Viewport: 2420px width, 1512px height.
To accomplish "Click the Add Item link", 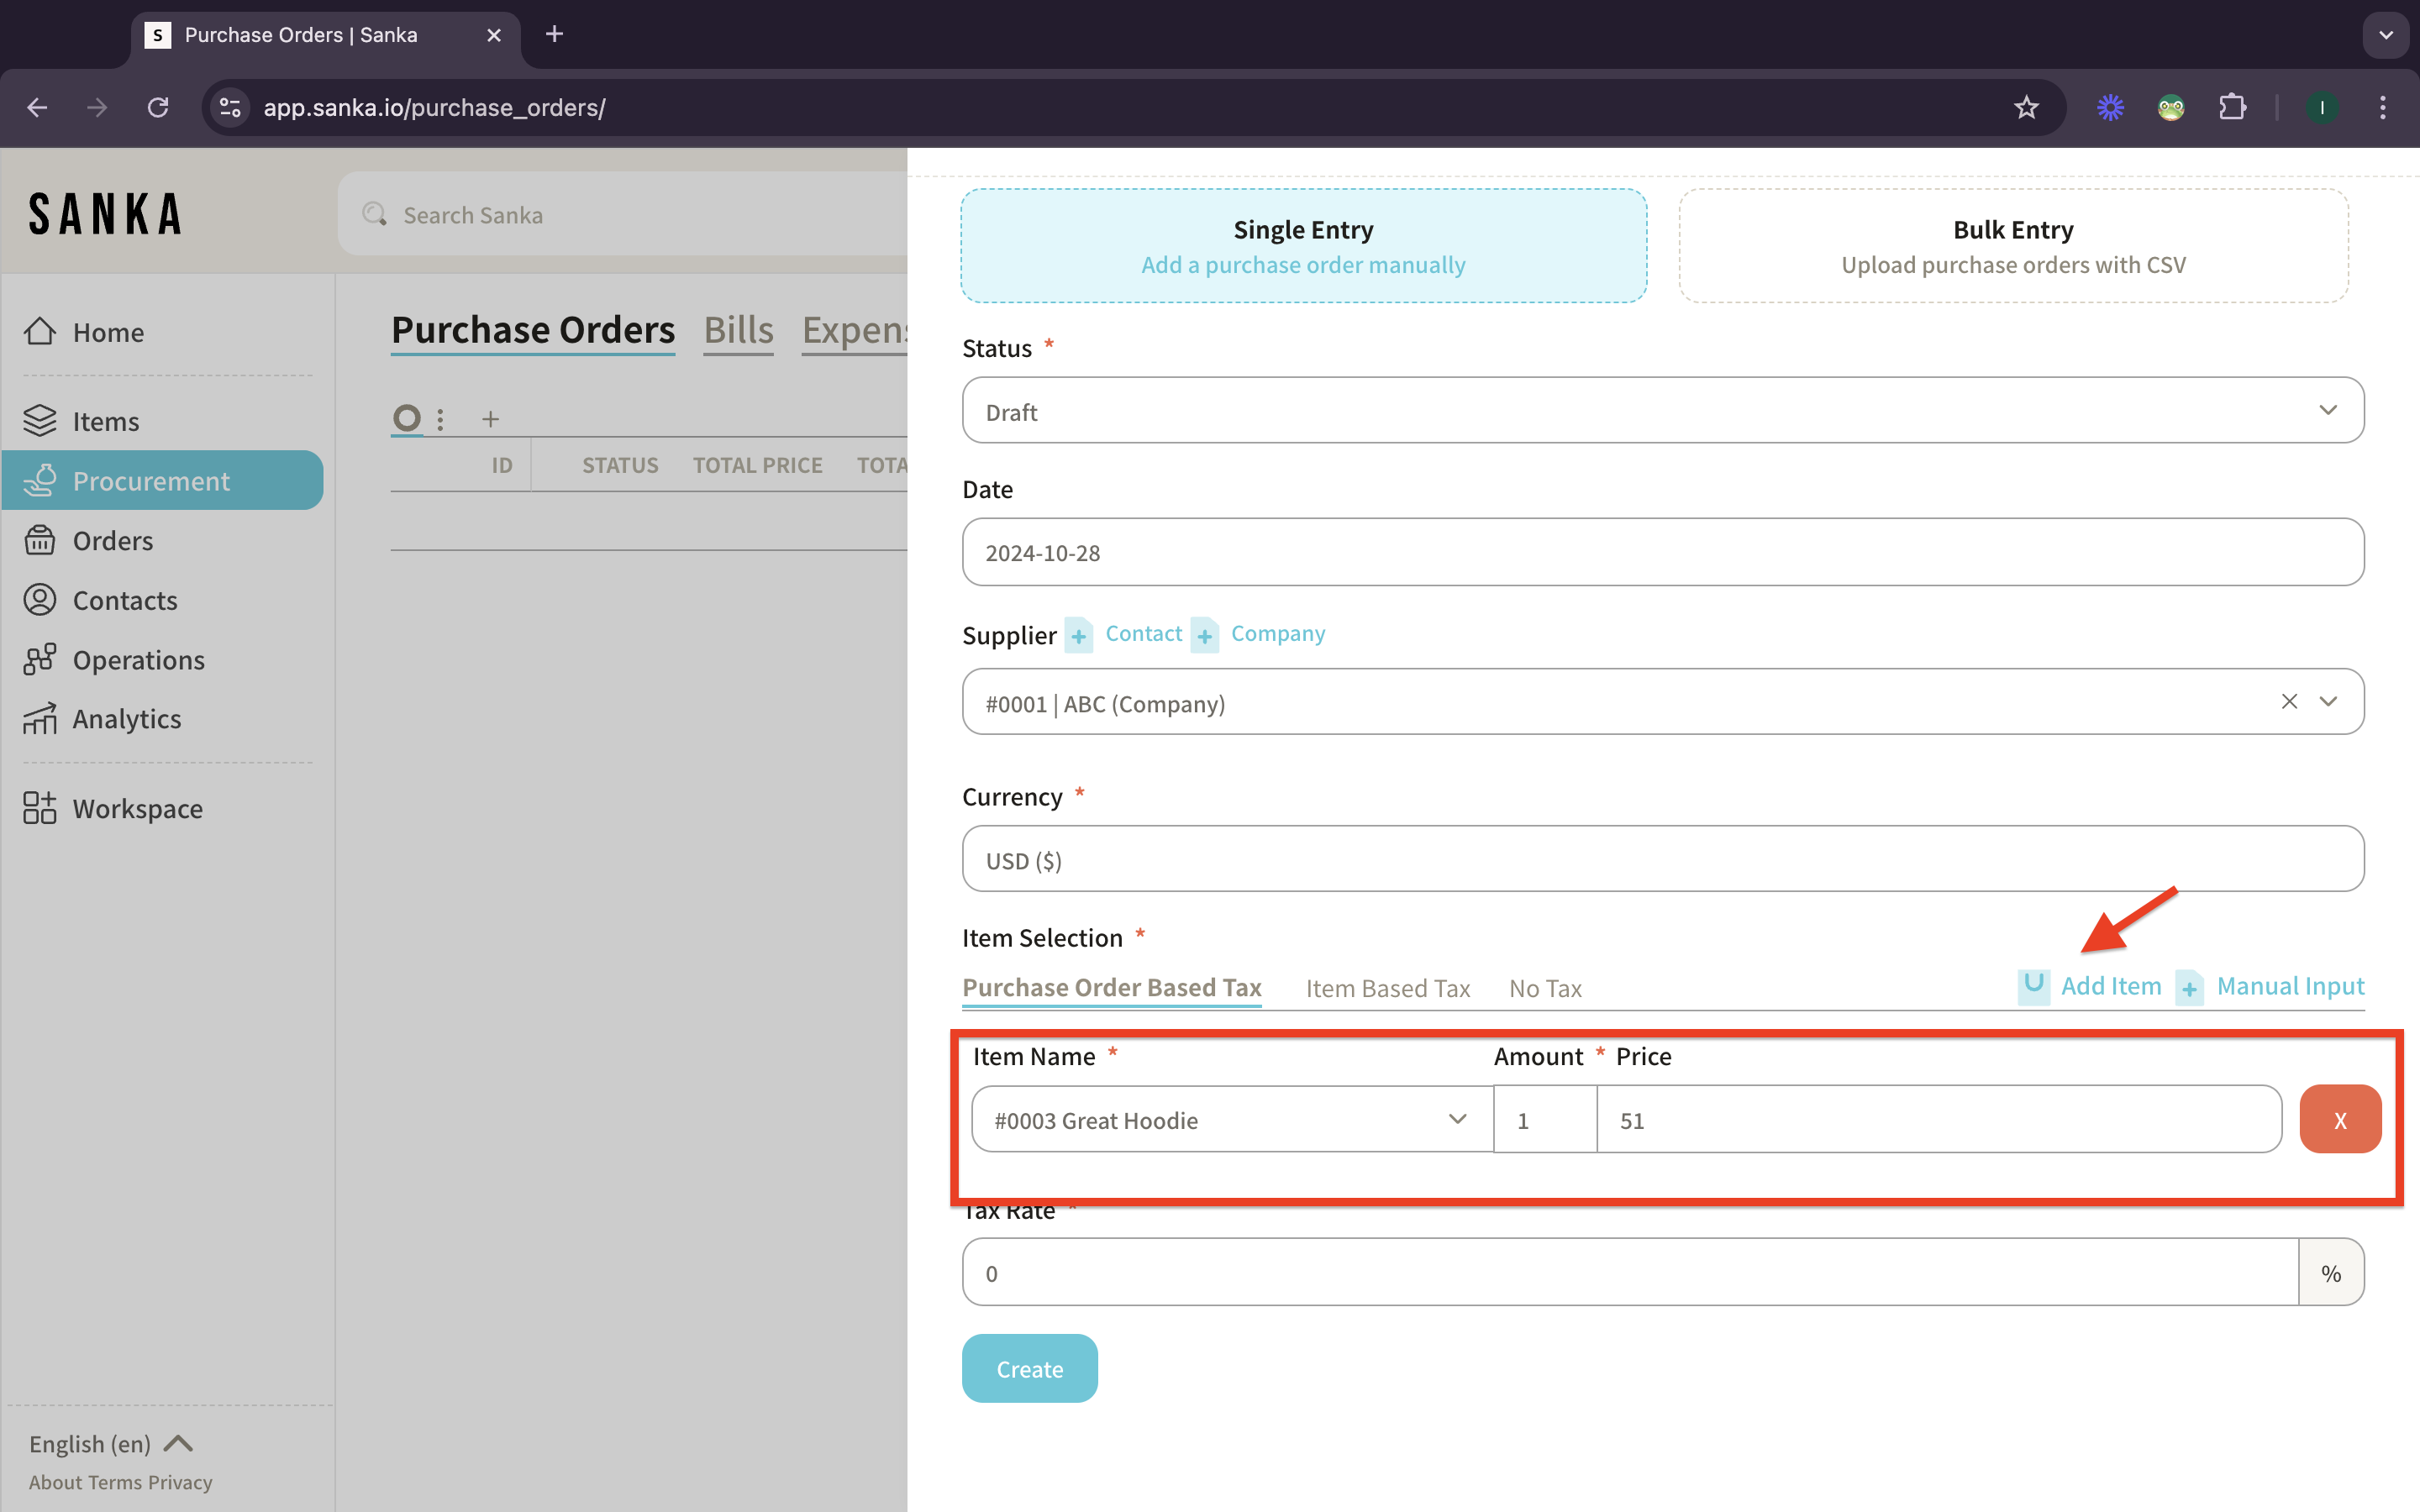I will click(2110, 986).
